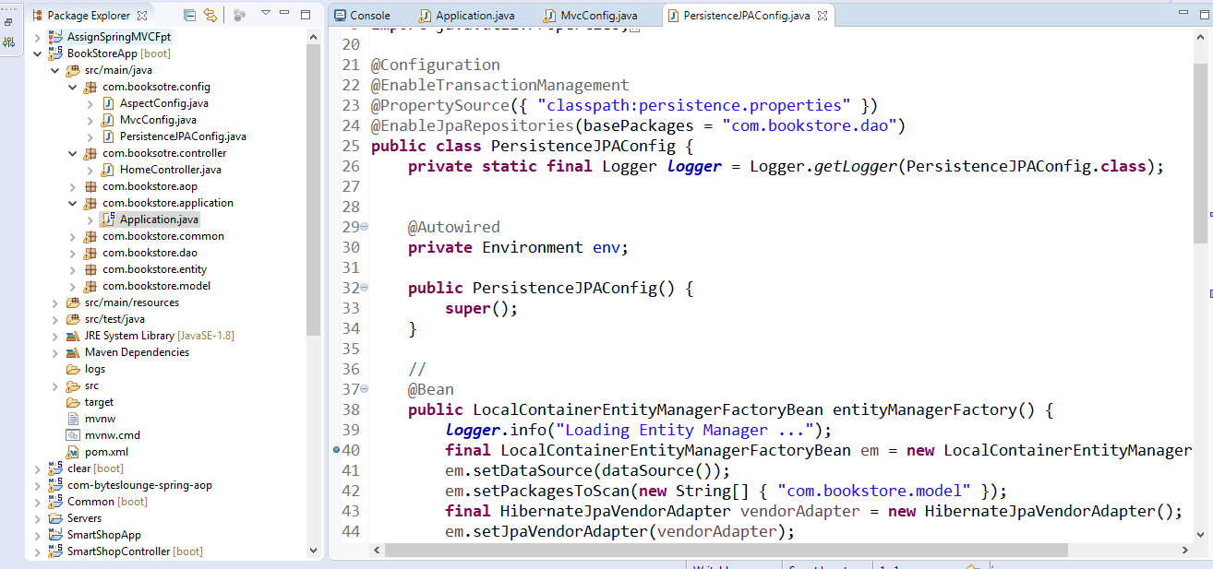Open Package Explorer View Menu triangle

pos(265,14)
